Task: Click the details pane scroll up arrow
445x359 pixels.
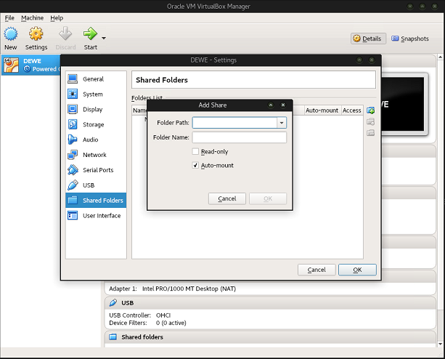Action: [x=440, y=57]
